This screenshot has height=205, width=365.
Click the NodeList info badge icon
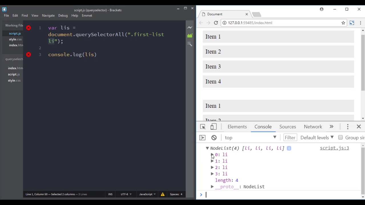point(289,148)
